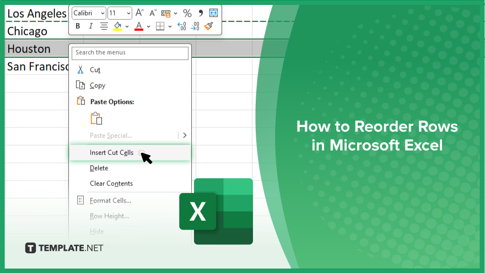Open the Calibri font name dropdown
Image resolution: width=485 pixels, height=273 pixels.
pos(103,13)
